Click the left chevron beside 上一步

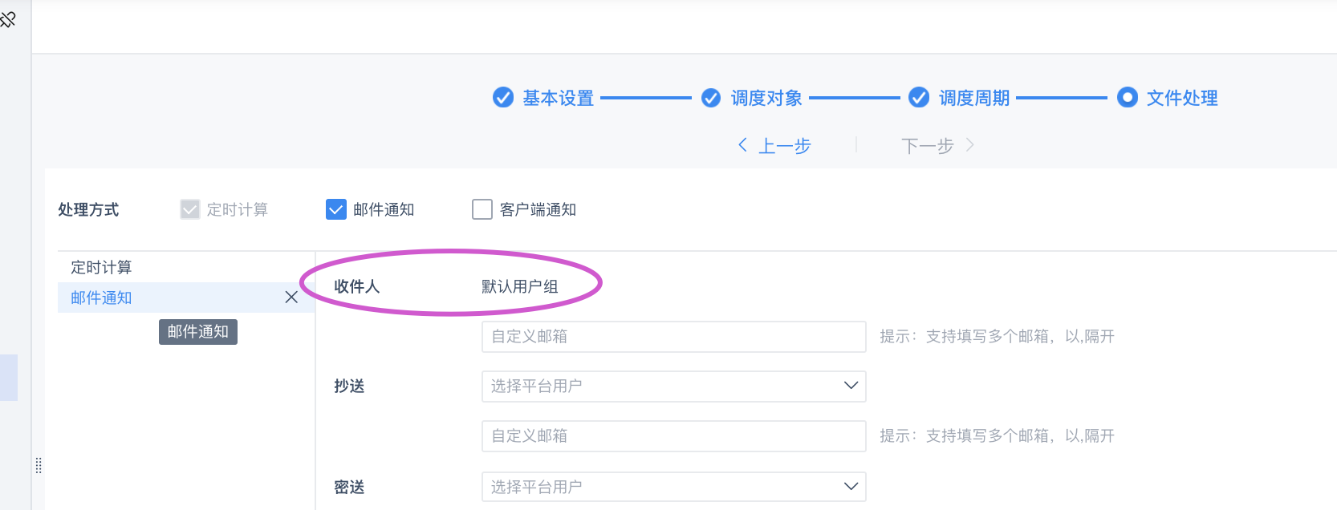point(742,145)
